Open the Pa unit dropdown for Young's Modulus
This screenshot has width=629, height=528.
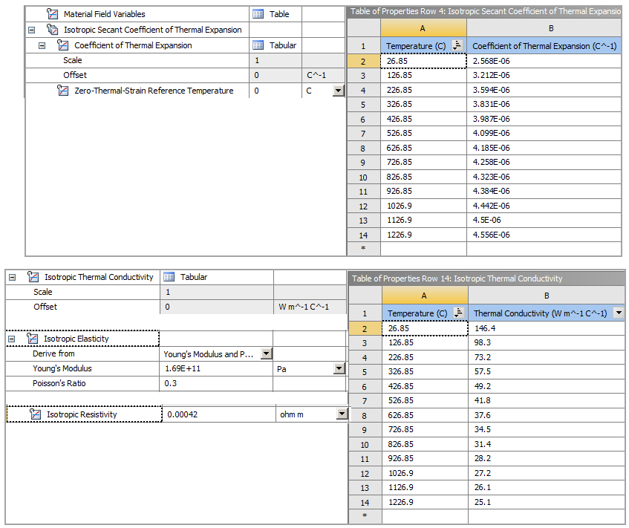point(340,368)
